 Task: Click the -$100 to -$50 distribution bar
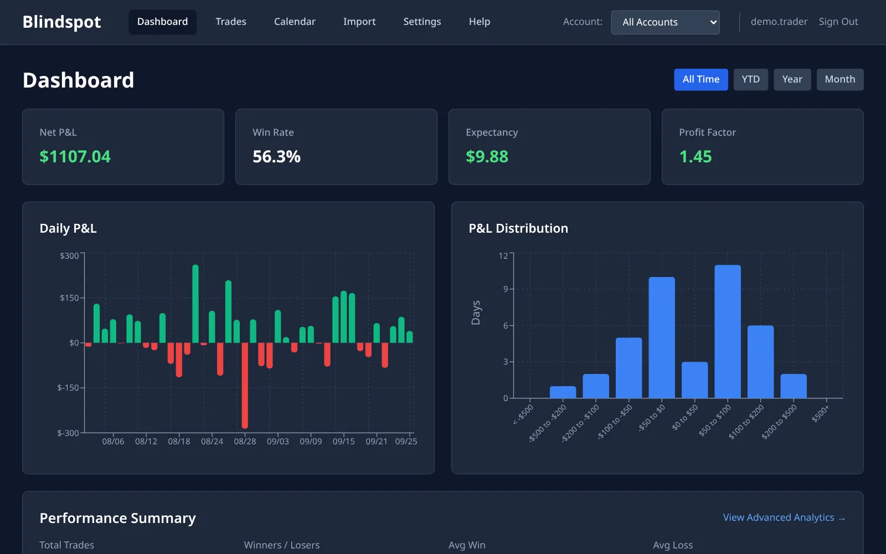(x=629, y=368)
